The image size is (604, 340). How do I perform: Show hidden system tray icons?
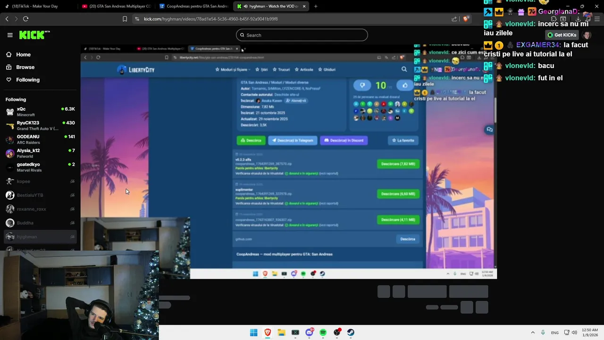[533, 332]
